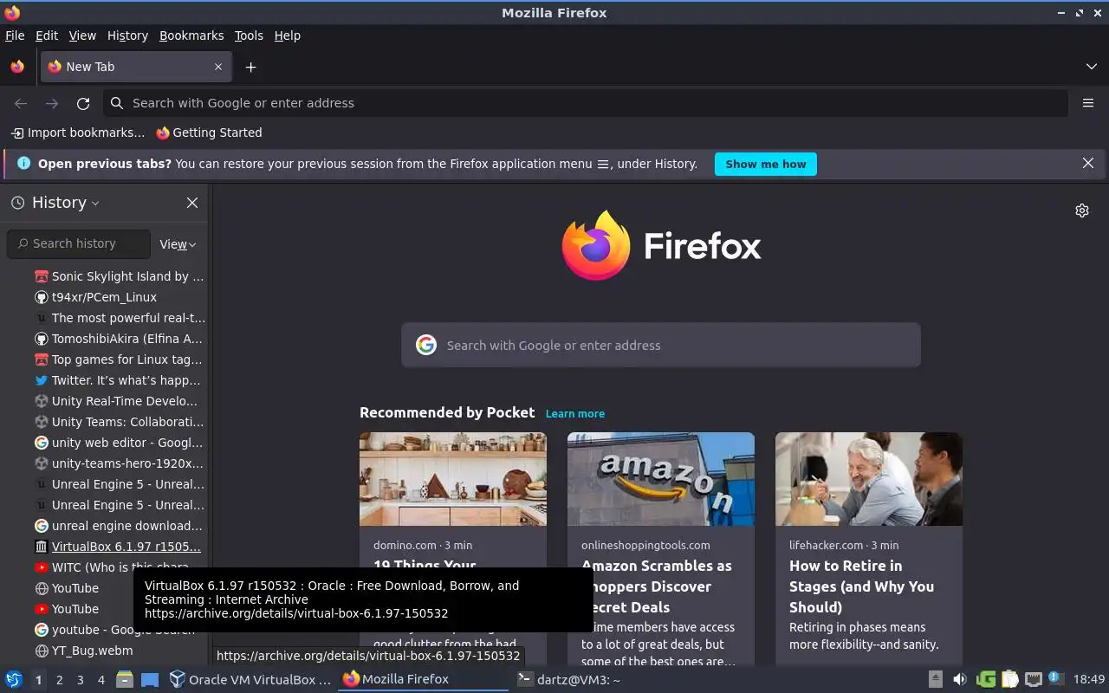Image resolution: width=1109 pixels, height=693 pixels.
Task: Open the Edit menu
Action: [x=47, y=36]
